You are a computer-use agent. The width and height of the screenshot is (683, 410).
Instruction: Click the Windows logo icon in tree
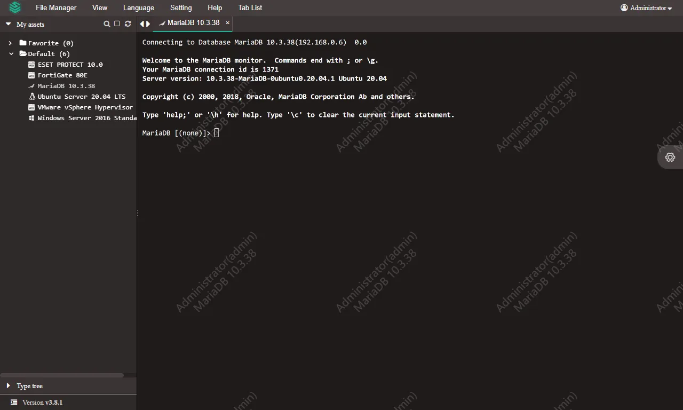[31, 118]
